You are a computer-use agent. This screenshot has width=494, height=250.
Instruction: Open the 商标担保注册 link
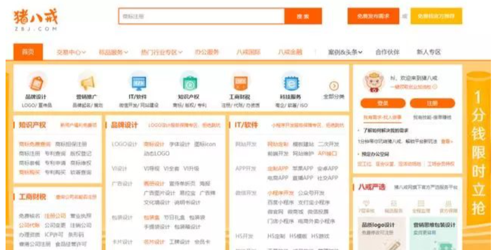click(71, 144)
